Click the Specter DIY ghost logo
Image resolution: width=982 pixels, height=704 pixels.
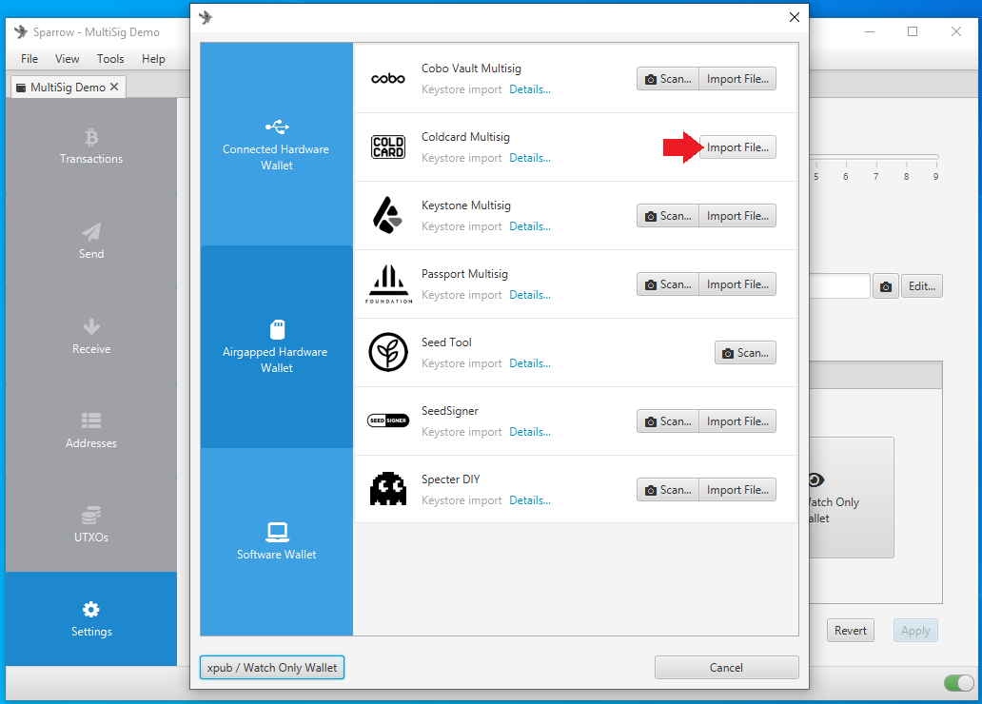click(x=388, y=489)
